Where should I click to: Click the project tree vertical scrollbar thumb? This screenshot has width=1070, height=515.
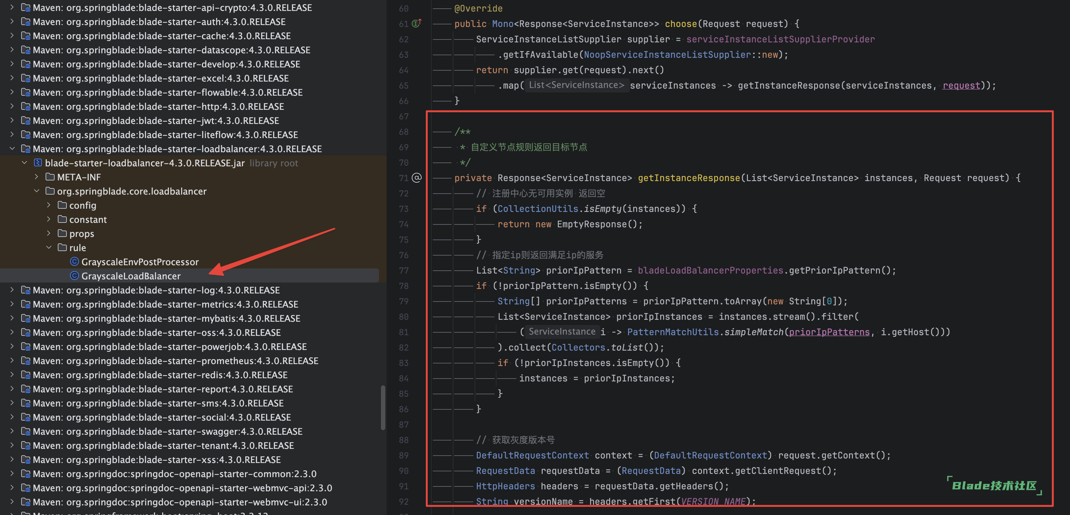(x=382, y=408)
